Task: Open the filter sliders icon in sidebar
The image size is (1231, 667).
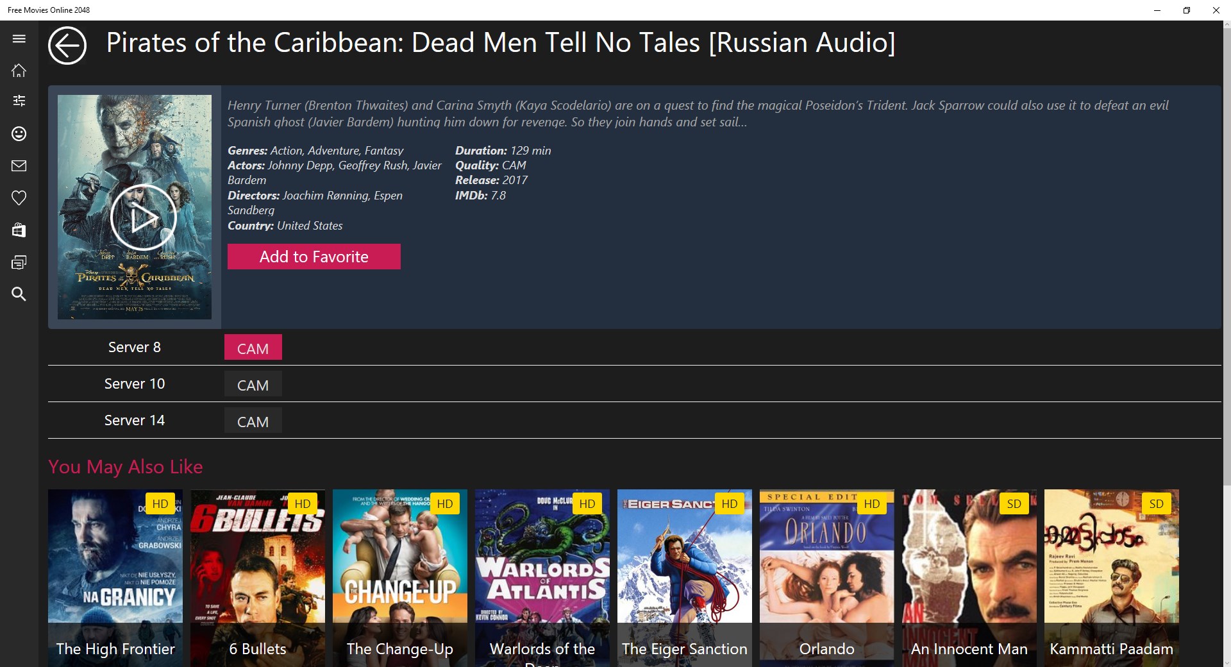Action: pyautogui.click(x=19, y=101)
